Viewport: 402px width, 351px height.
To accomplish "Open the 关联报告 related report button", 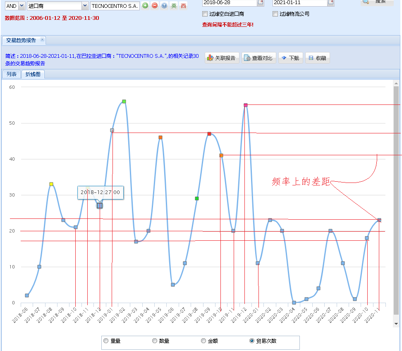I will [222, 58].
